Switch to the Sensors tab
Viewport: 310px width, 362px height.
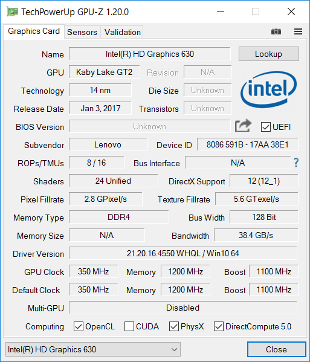82,32
